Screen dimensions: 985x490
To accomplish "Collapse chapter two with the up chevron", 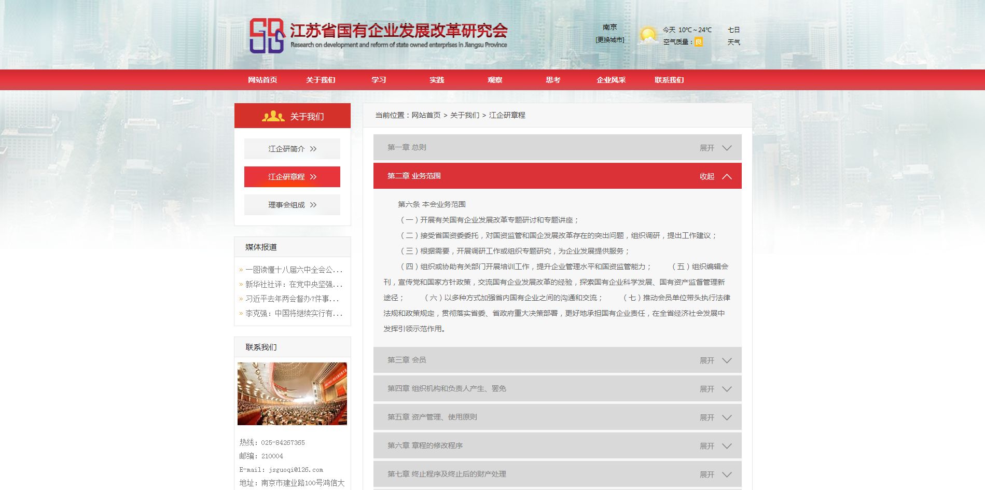I will [x=727, y=176].
